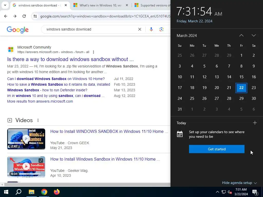
Task: Go to previous month in calendar
Action: click(x=241, y=35)
